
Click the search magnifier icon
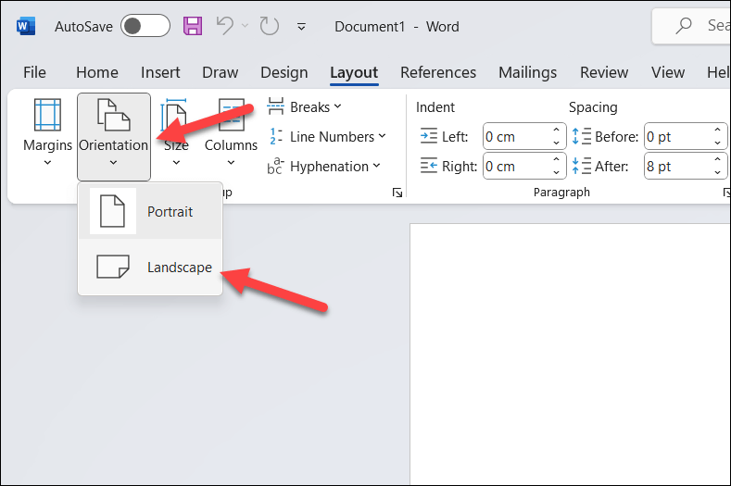(x=684, y=26)
